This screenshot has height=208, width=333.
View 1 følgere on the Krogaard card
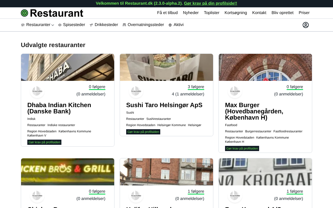pyautogui.click(x=295, y=192)
